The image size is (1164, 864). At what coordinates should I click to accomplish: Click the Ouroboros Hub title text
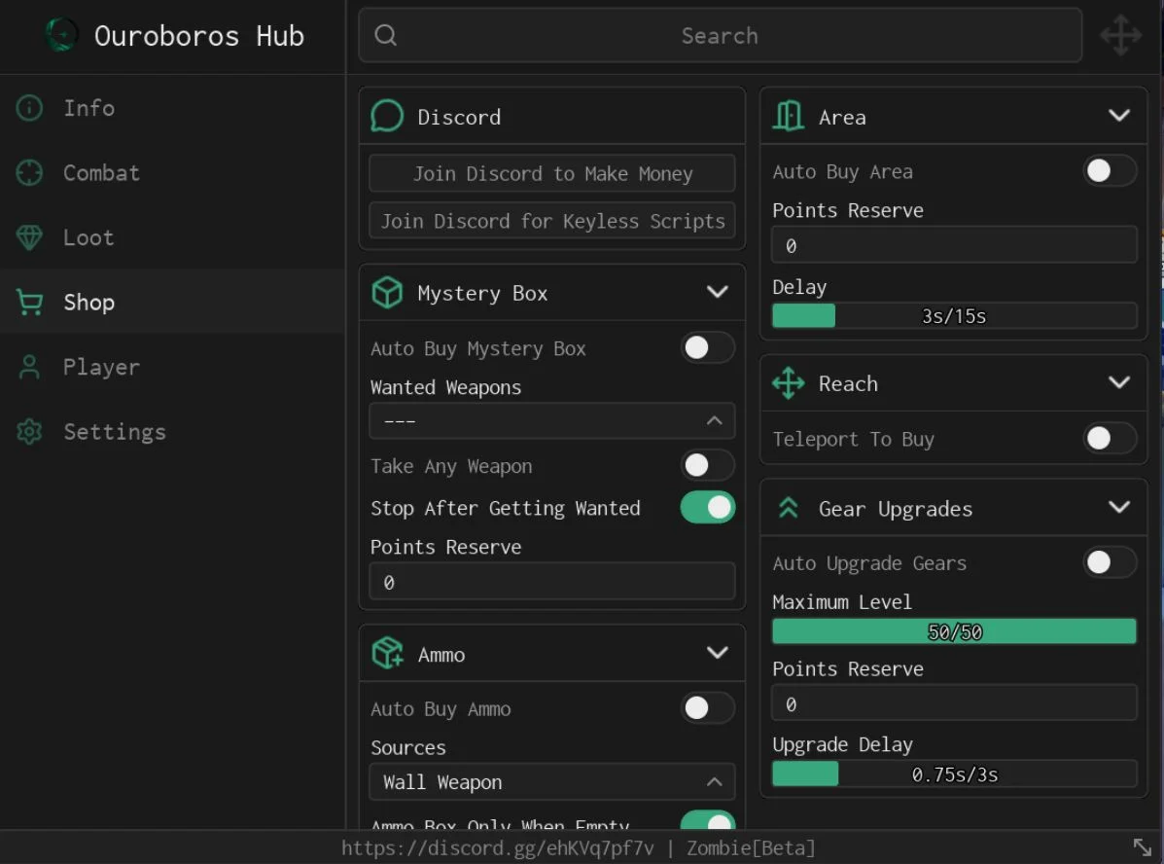199,36
